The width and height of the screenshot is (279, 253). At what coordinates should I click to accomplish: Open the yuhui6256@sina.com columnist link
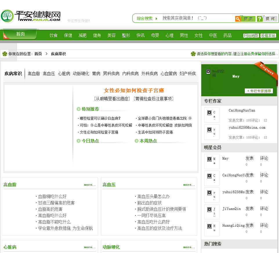(247, 128)
